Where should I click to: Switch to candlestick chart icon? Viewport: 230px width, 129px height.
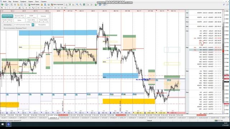click(x=70, y=5)
